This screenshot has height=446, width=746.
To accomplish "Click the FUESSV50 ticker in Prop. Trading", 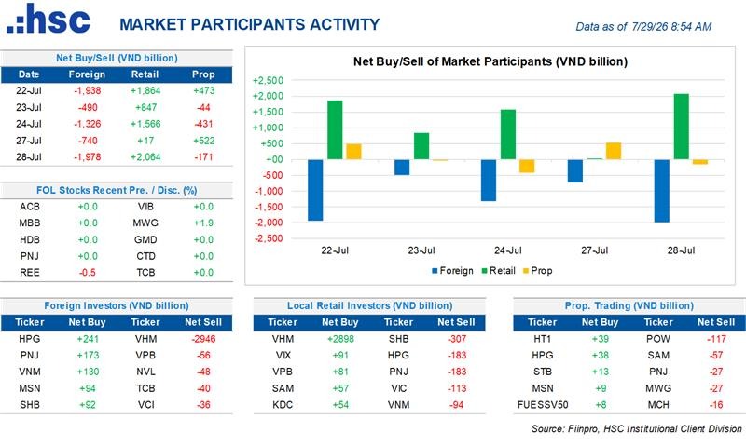I will [x=543, y=405].
